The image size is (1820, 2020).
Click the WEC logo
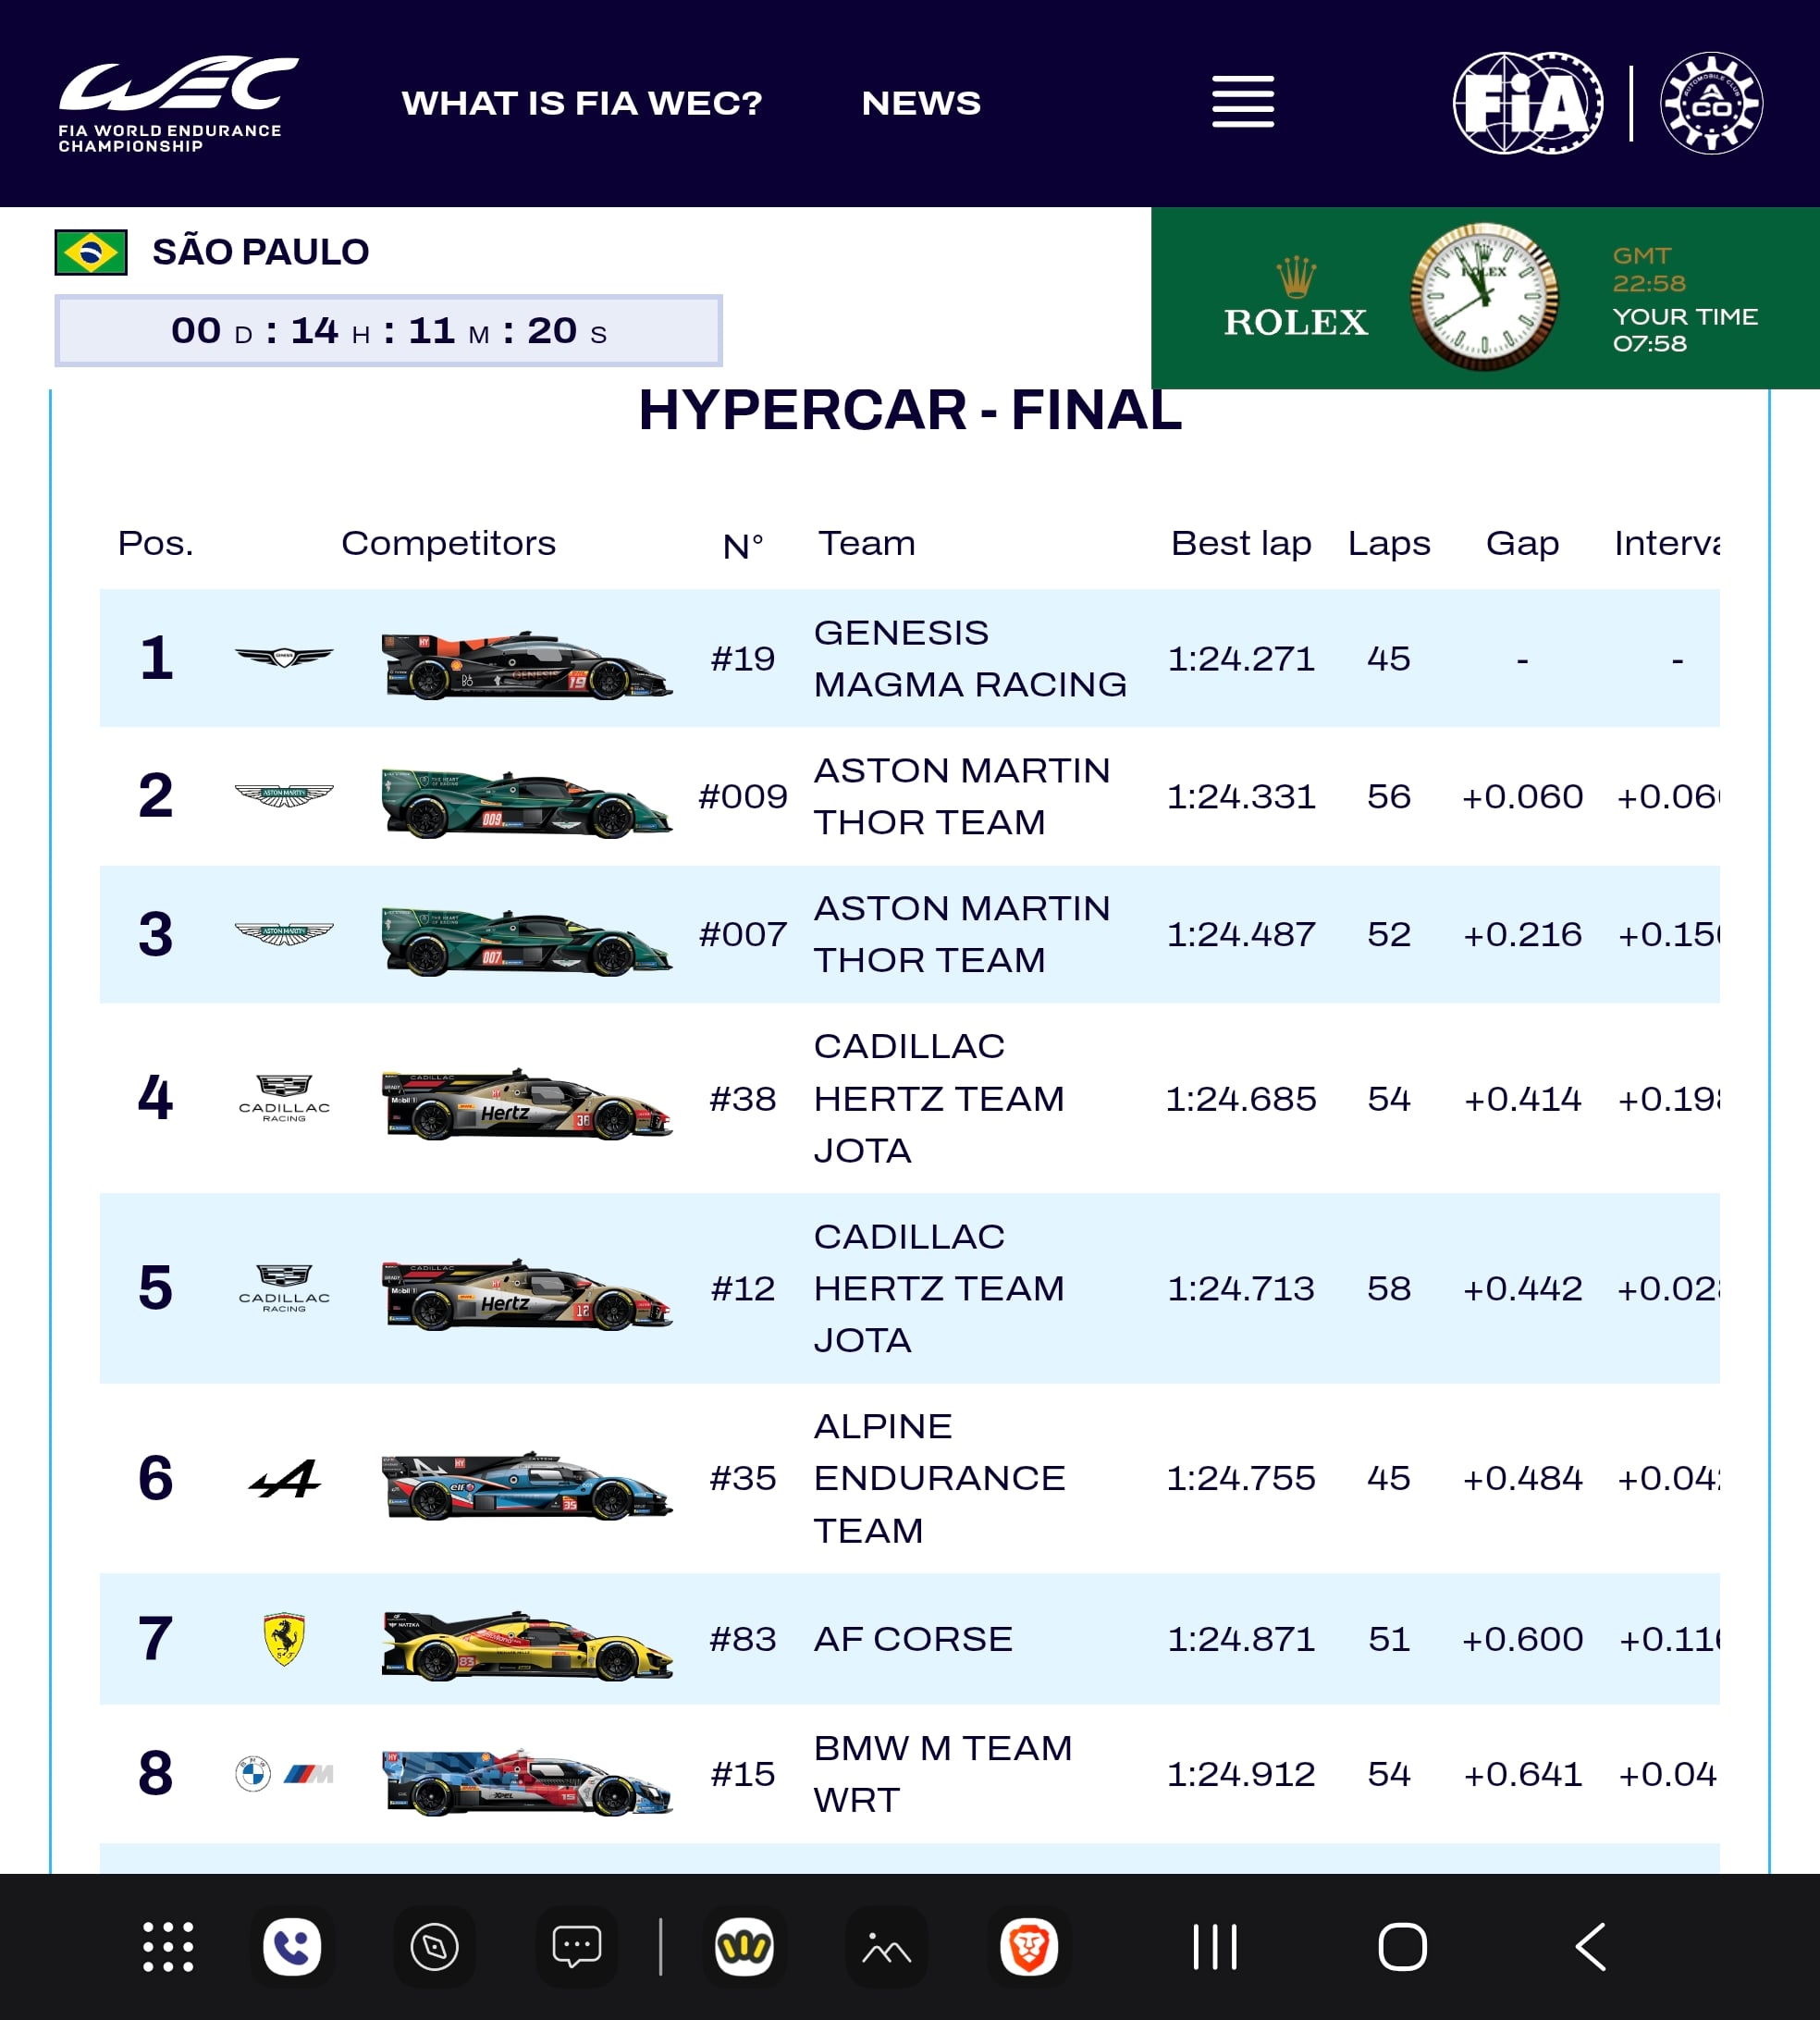pyautogui.click(x=178, y=104)
